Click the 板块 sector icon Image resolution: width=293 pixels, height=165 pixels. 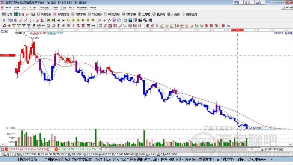[x=19, y=14]
